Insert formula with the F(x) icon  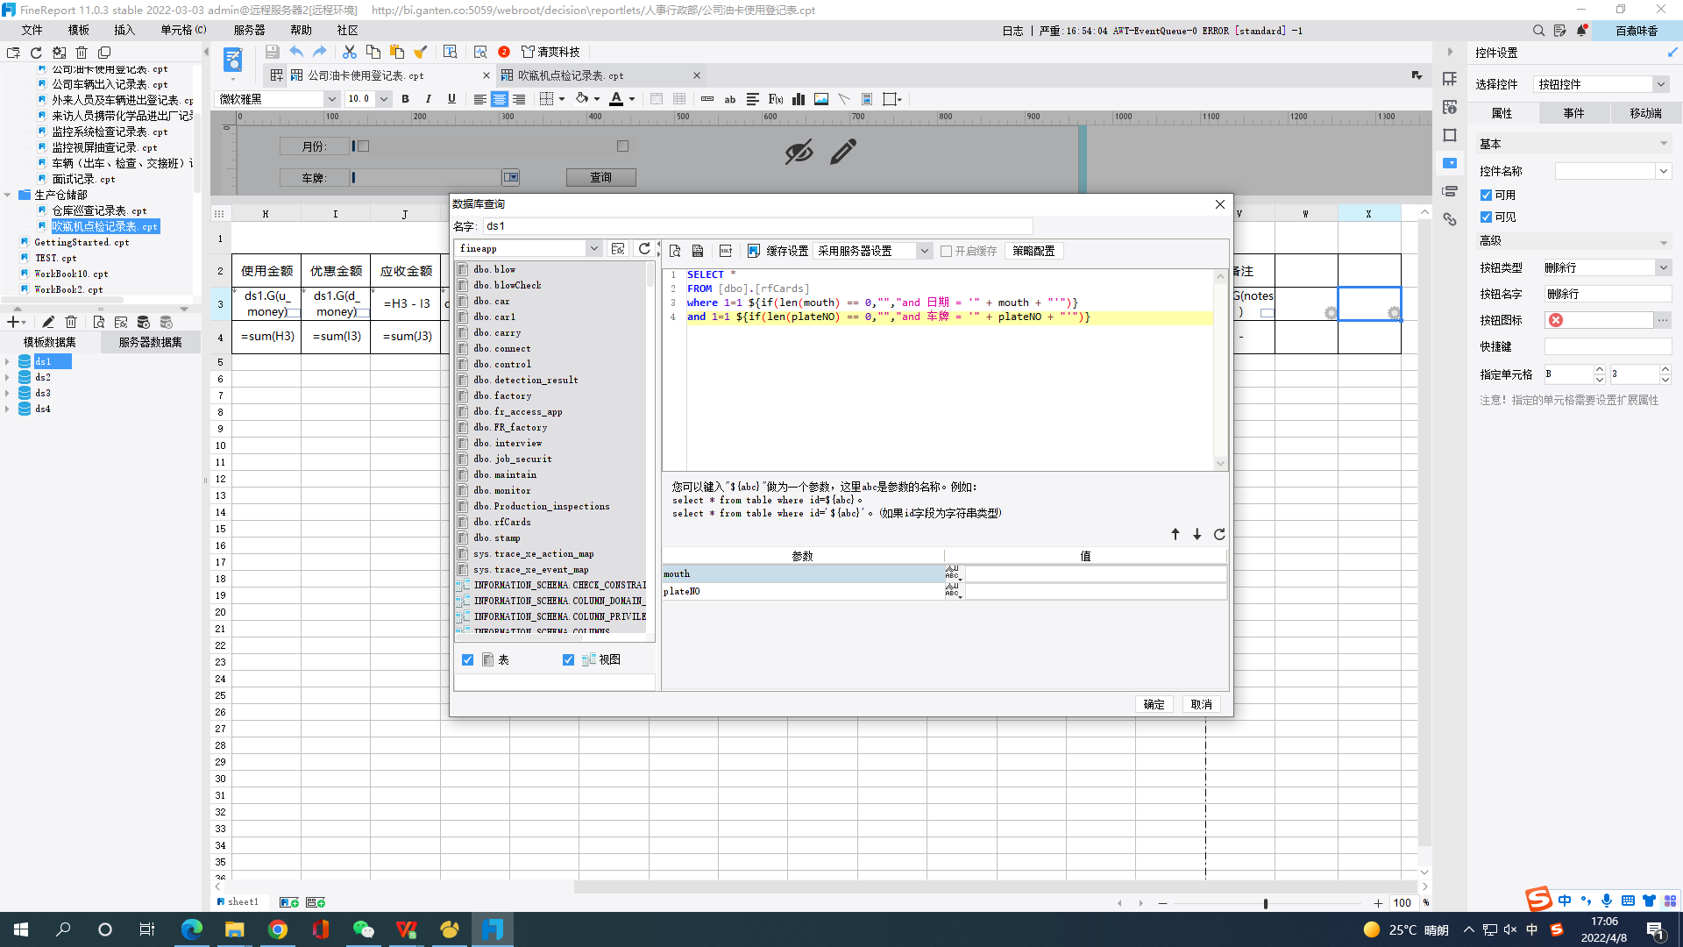(776, 99)
